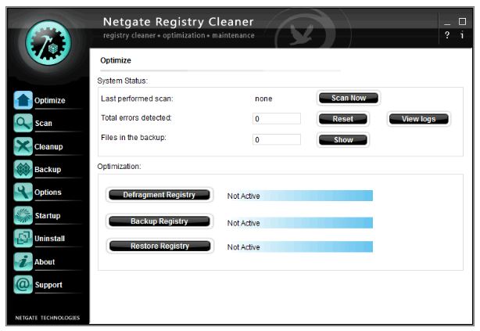
Task: Run Defragment Registry
Action: point(159,195)
